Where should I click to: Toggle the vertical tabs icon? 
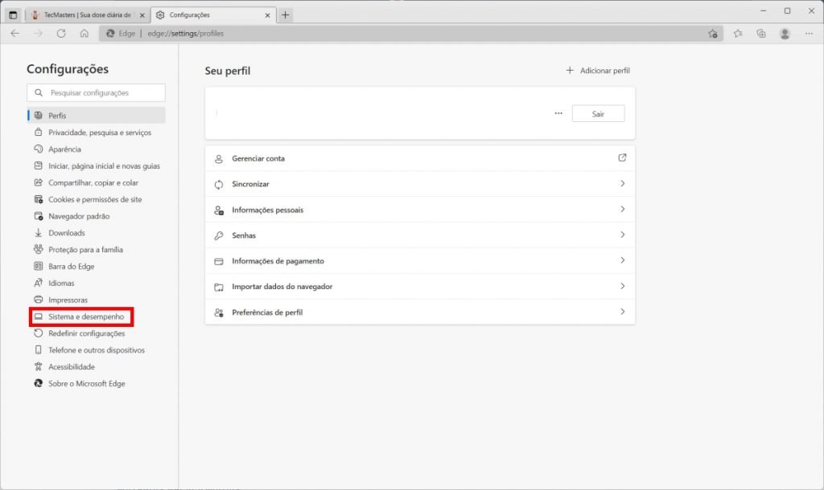[13, 14]
